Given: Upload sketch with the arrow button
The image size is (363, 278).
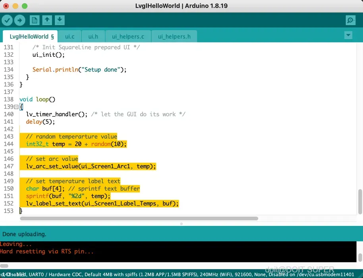Looking at the screenshot, I should (20, 20).
